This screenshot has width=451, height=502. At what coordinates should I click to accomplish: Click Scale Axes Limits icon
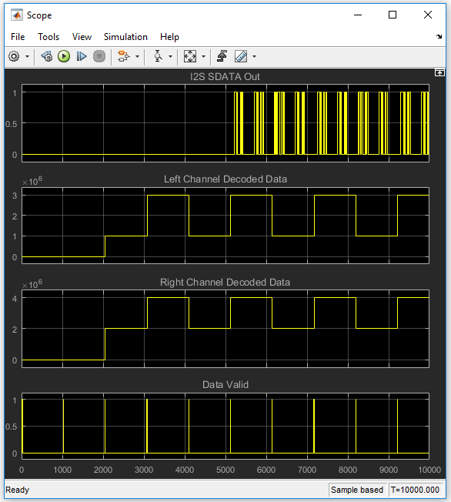point(190,57)
